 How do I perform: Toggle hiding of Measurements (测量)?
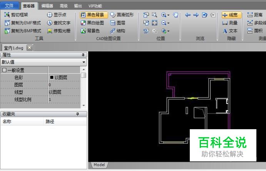230,23
